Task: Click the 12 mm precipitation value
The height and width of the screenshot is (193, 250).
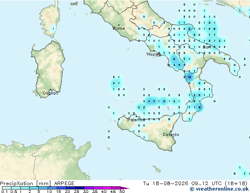Action: point(189,77)
